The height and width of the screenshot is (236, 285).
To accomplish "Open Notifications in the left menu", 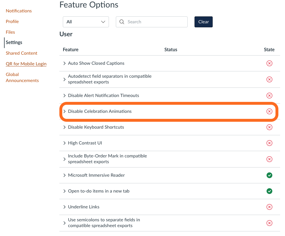I will pyautogui.click(x=19, y=11).
